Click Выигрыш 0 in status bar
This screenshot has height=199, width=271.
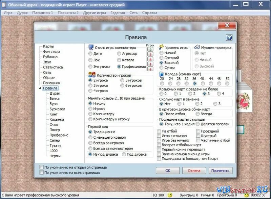(x=189, y=195)
